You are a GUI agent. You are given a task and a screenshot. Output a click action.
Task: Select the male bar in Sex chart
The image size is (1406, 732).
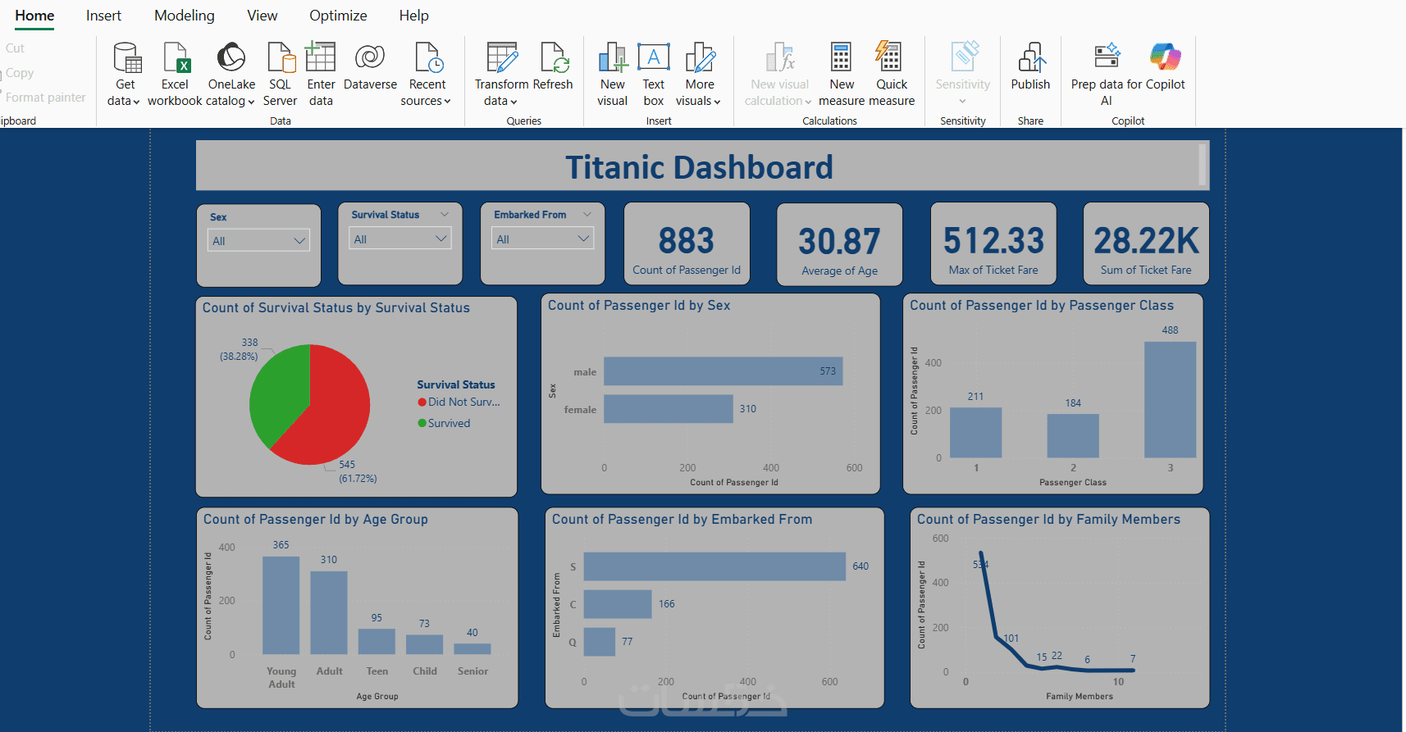click(x=724, y=371)
